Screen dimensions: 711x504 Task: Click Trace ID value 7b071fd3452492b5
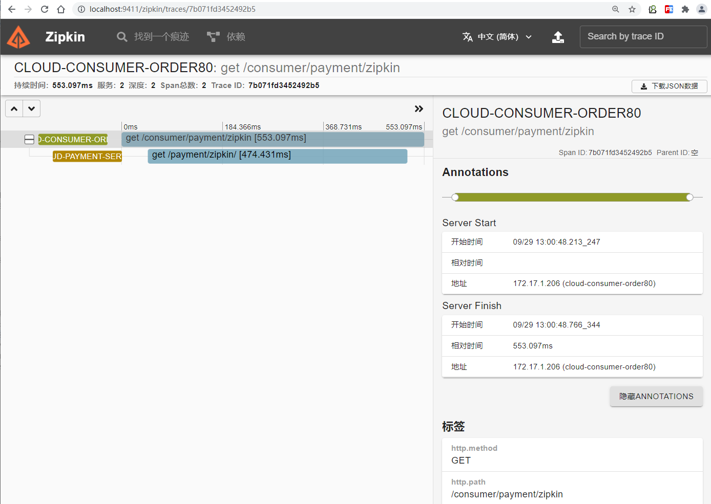coord(284,85)
